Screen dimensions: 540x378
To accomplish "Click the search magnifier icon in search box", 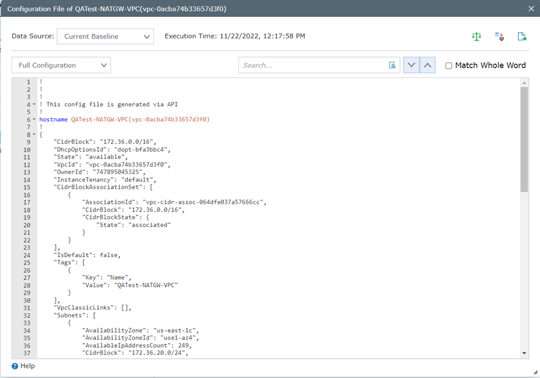I will [392, 65].
